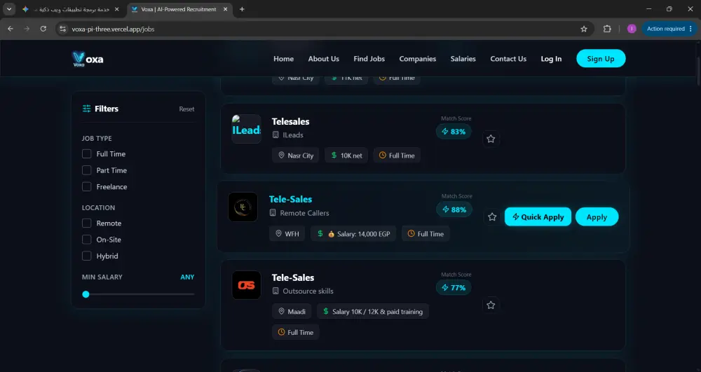This screenshot has height=372, width=701.
Task: Click browser back arrow
Action: click(11, 29)
